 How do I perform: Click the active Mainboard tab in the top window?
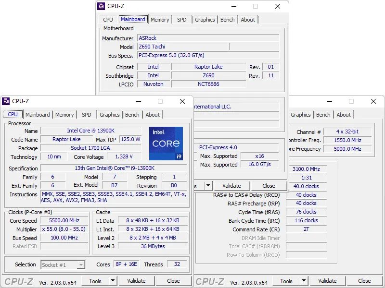coord(133,19)
